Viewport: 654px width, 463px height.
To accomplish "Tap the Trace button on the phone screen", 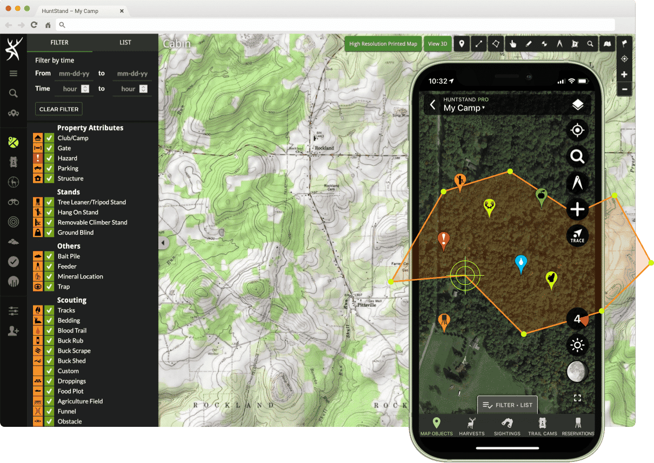I will click(x=577, y=236).
